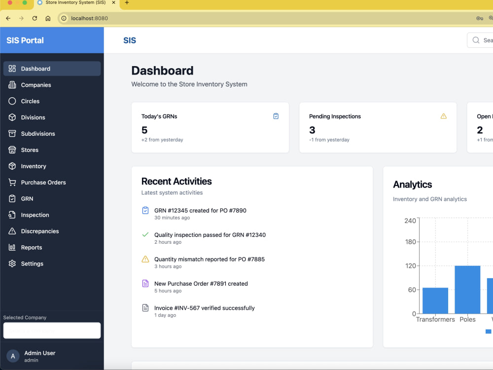
Task: Click 'GRN #12345 created for PO #7890'
Action: (200, 211)
